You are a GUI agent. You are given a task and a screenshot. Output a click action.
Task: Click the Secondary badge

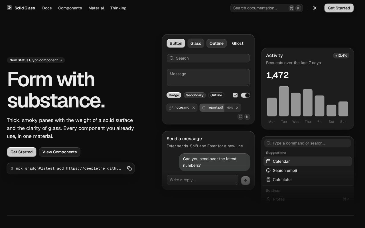(x=195, y=95)
